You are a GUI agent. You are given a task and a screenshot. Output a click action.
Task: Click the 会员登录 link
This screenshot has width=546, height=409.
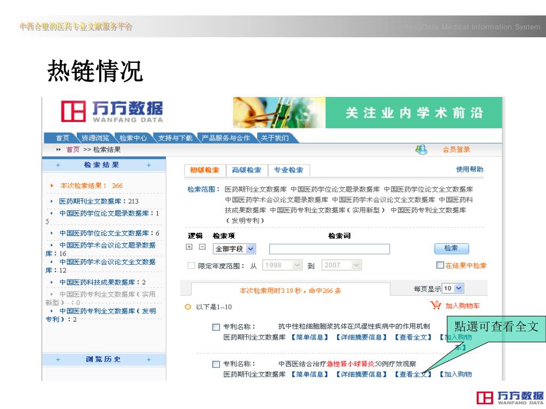(456, 150)
